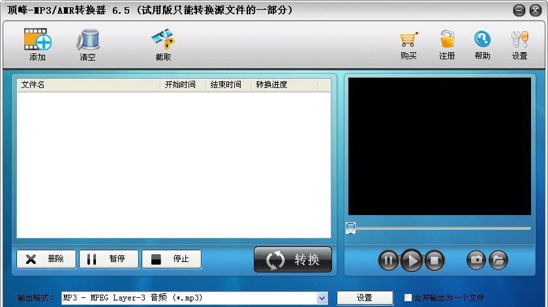Click inside the black preview video area
Screen dimensions: 548x307
440,147
